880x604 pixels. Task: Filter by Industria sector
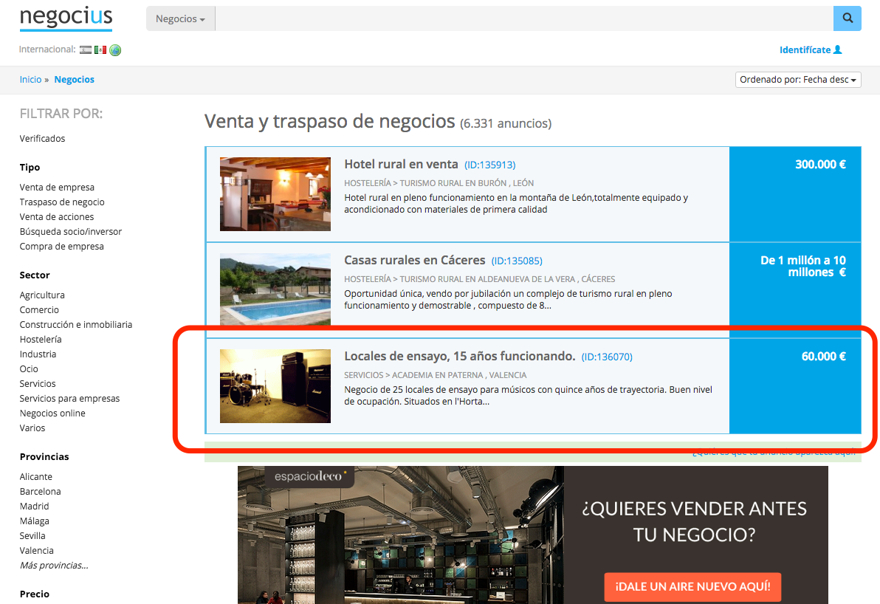(x=38, y=354)
